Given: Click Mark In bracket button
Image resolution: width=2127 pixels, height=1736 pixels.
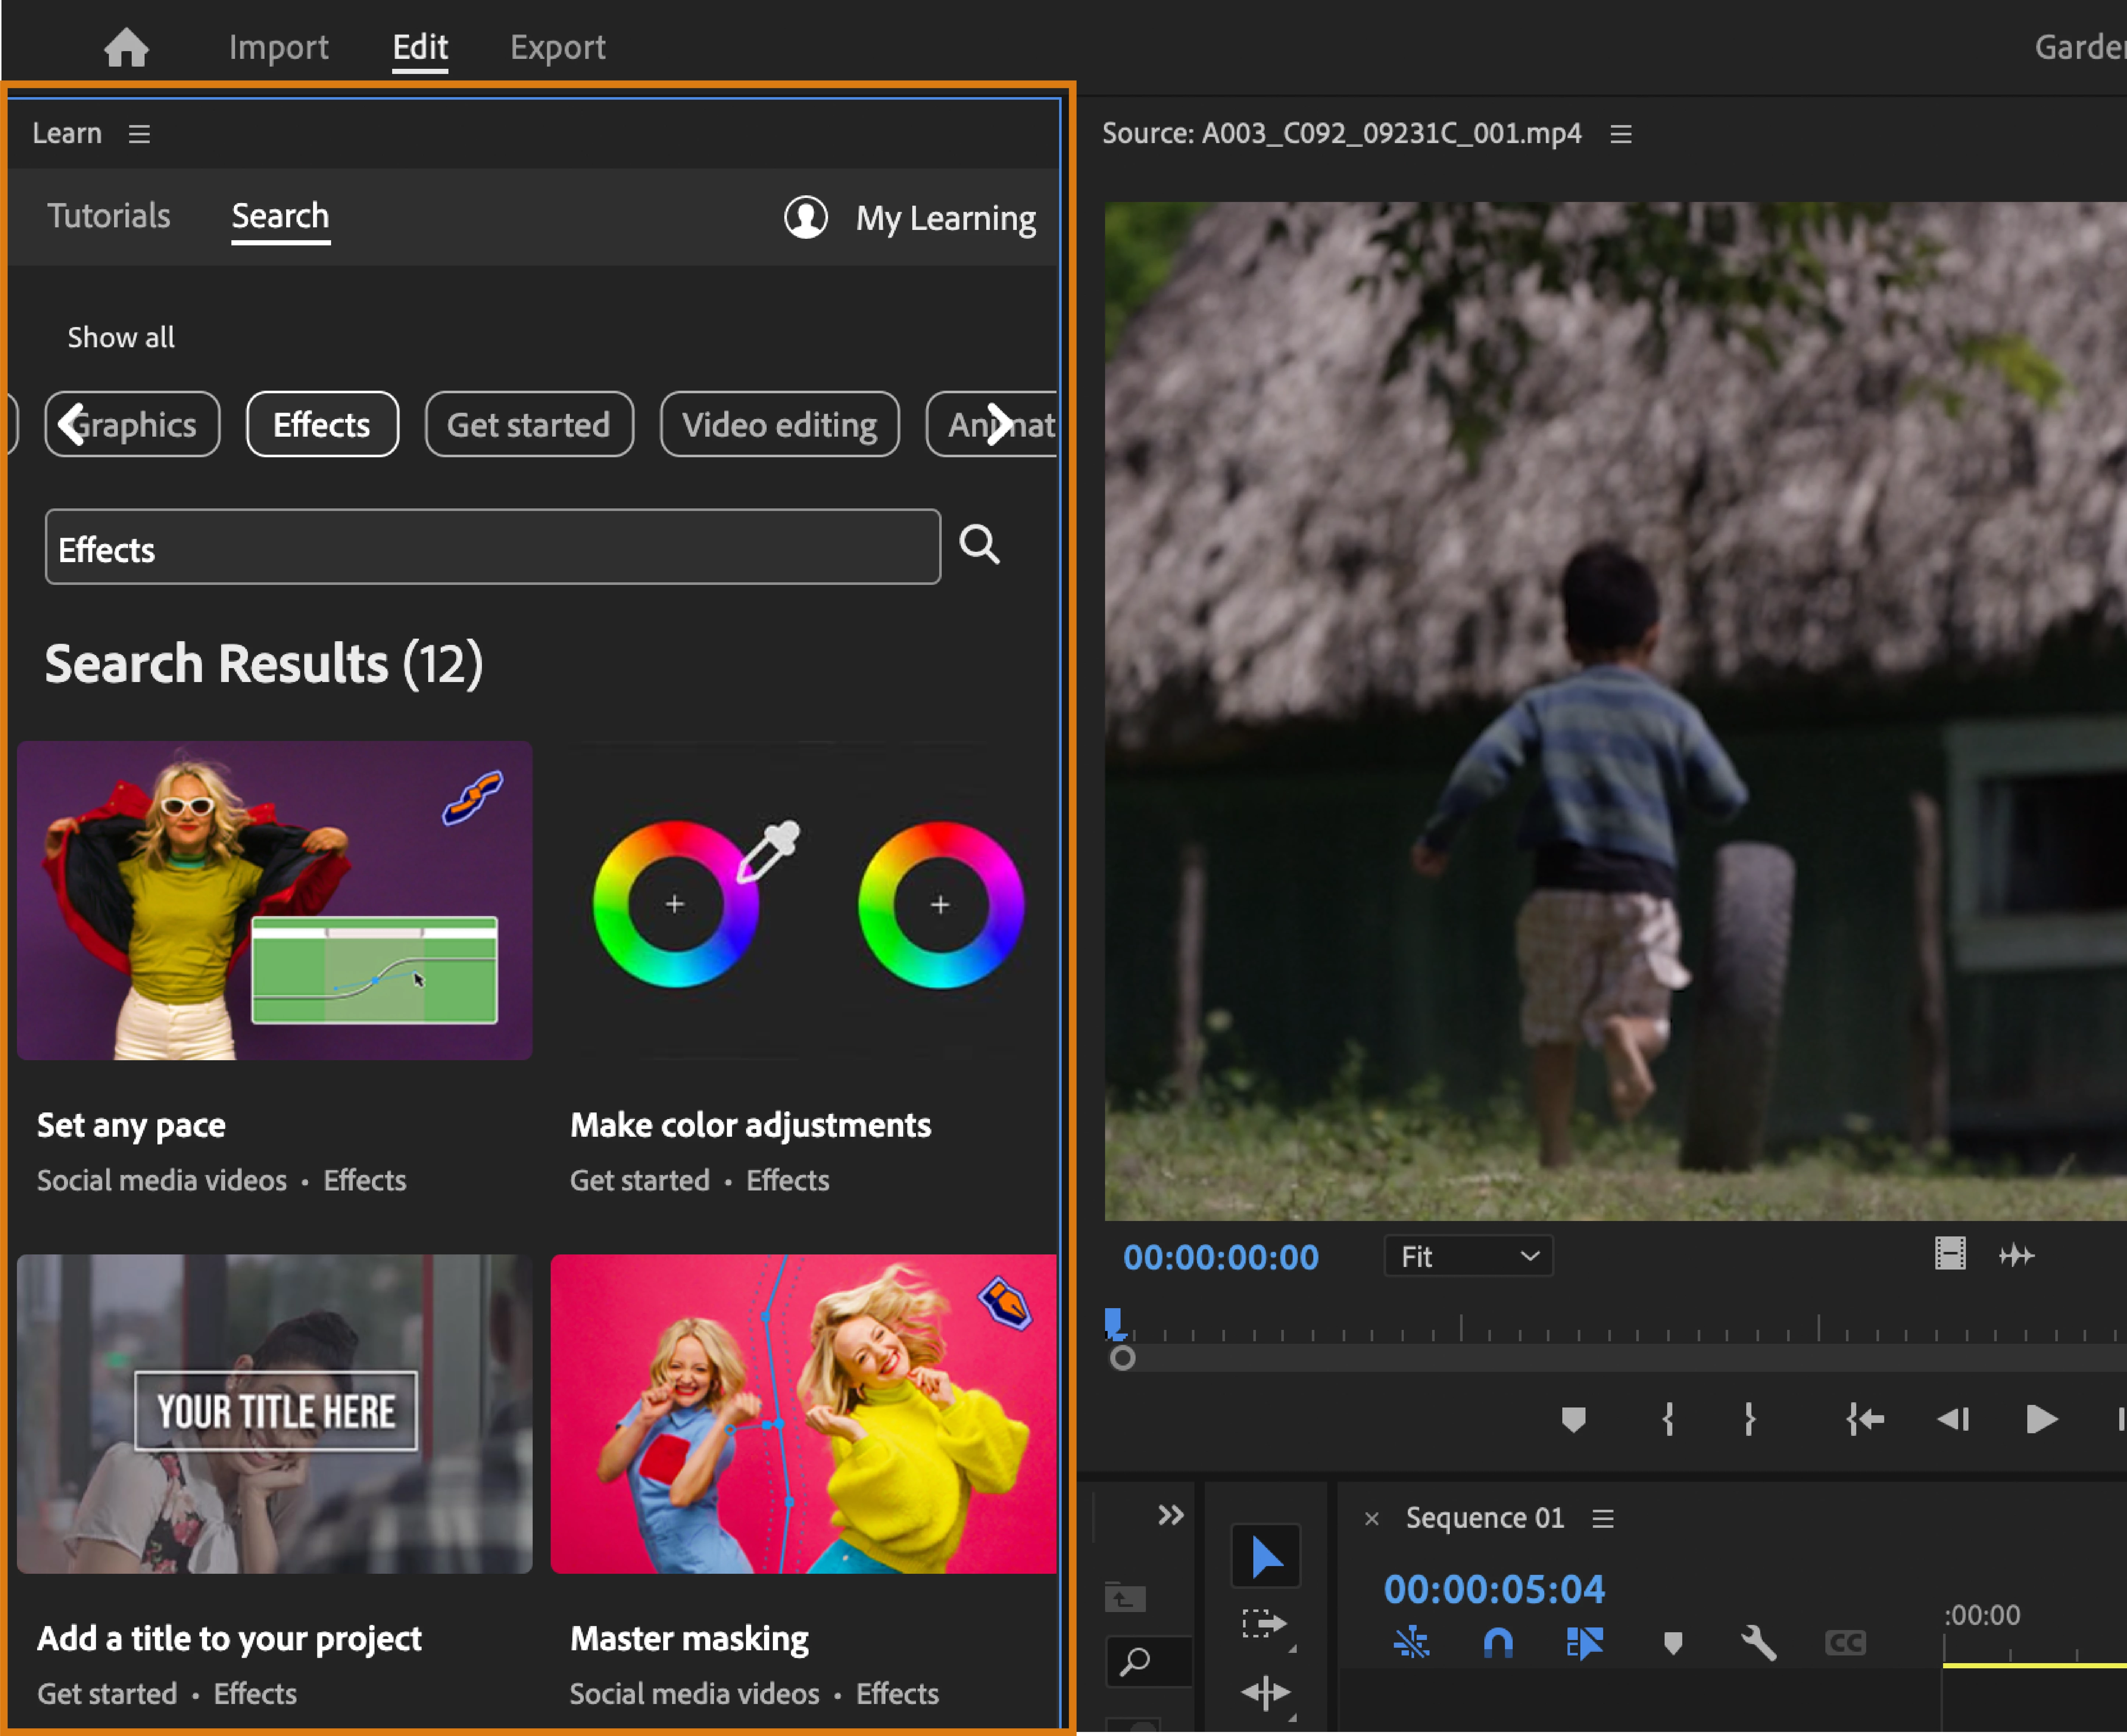Looking at the screenshot, I should (1667, 1419).
